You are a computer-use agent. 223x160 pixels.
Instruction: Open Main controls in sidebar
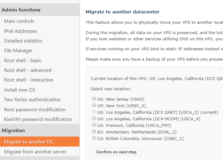pyautogui.click(x=19, y=21)
